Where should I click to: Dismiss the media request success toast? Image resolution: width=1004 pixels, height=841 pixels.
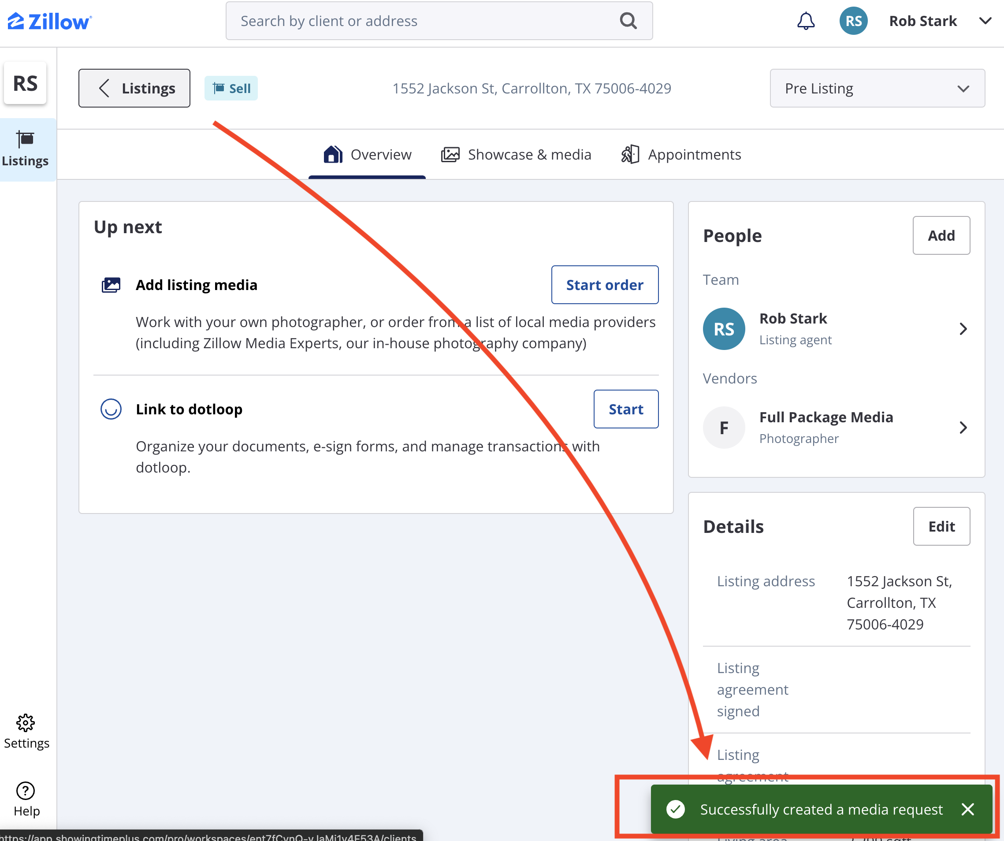[x=968, y=809]
